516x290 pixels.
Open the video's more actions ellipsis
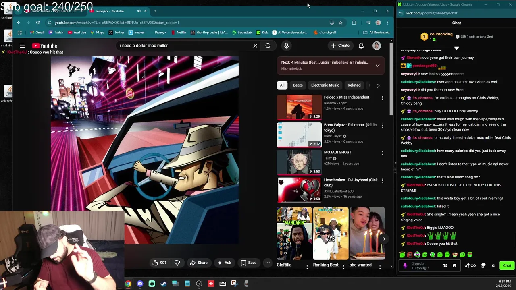coord(267,263)
